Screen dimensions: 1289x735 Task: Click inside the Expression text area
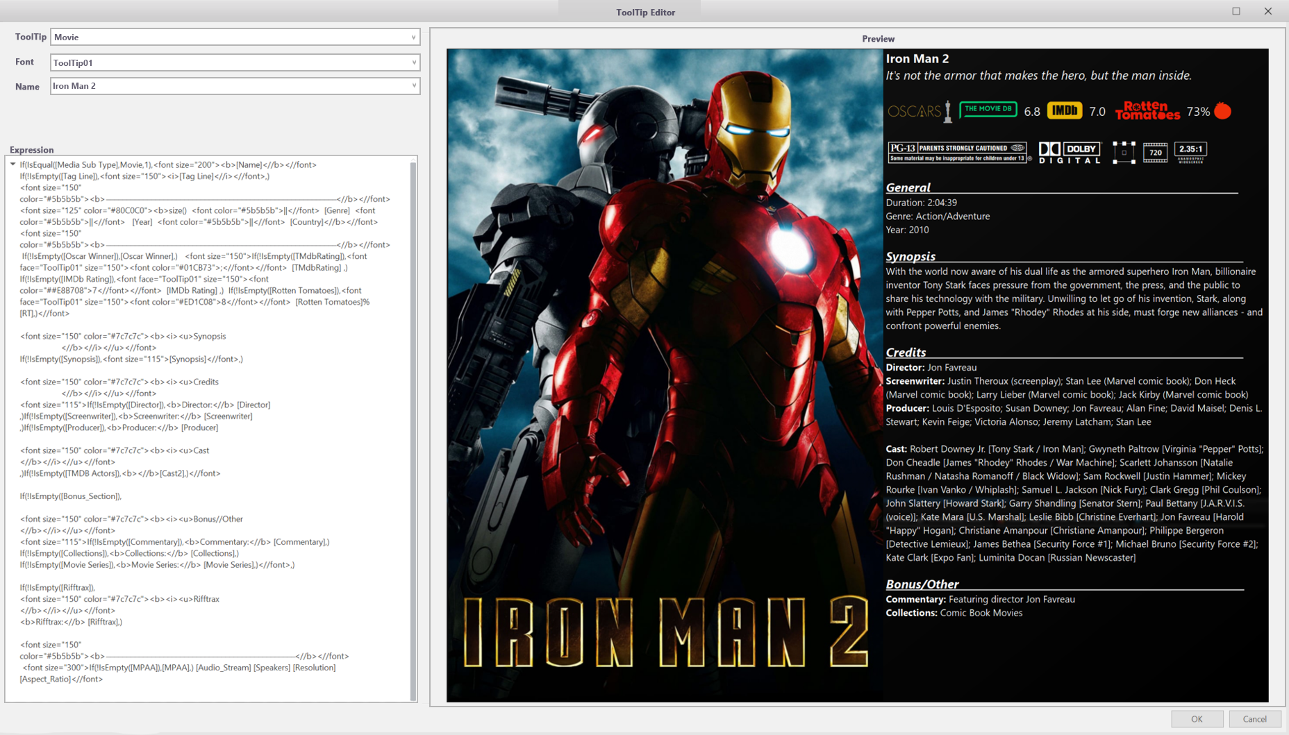click(208, 429)
